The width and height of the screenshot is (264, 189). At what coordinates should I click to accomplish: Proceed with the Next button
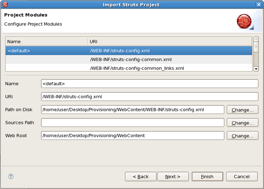173,177
